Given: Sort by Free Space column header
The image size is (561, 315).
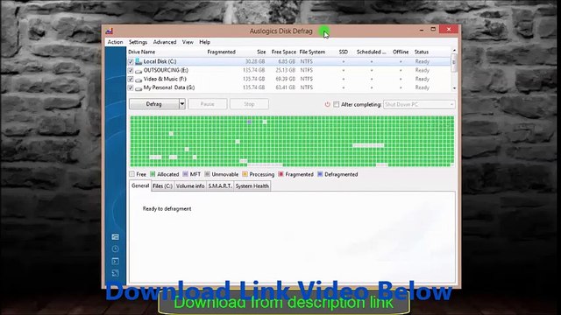Looking at the screenshot, I should (284, 52).
